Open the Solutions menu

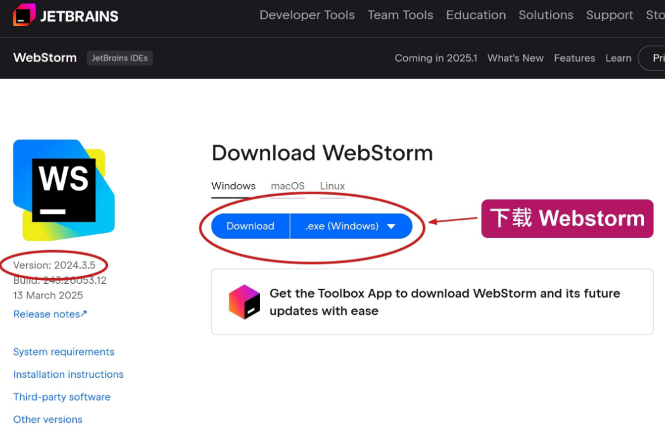546,15
